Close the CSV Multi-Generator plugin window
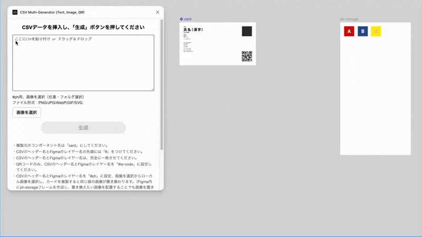 click(158, 12)
